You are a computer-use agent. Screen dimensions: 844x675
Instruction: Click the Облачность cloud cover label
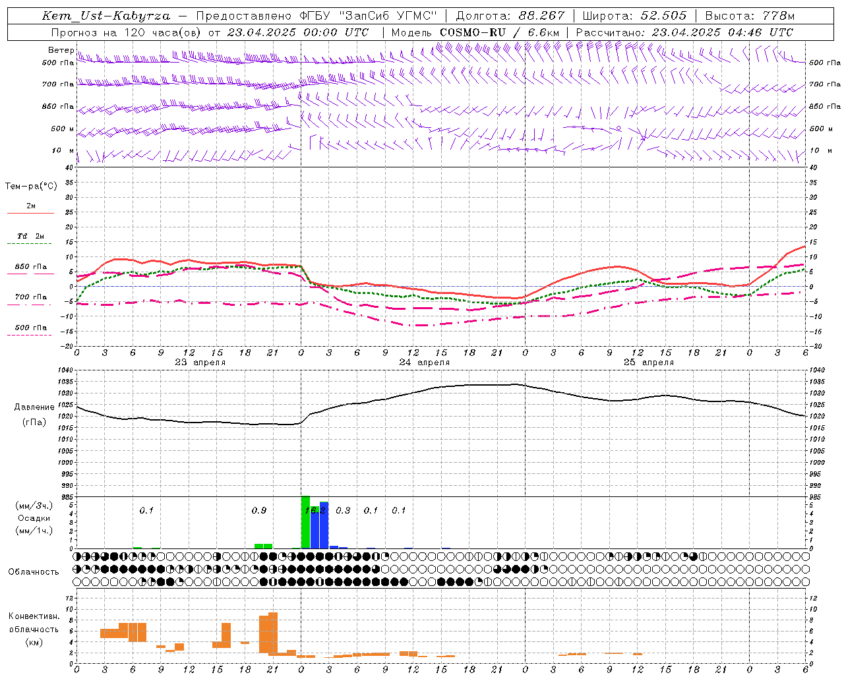tap(34, 572)
